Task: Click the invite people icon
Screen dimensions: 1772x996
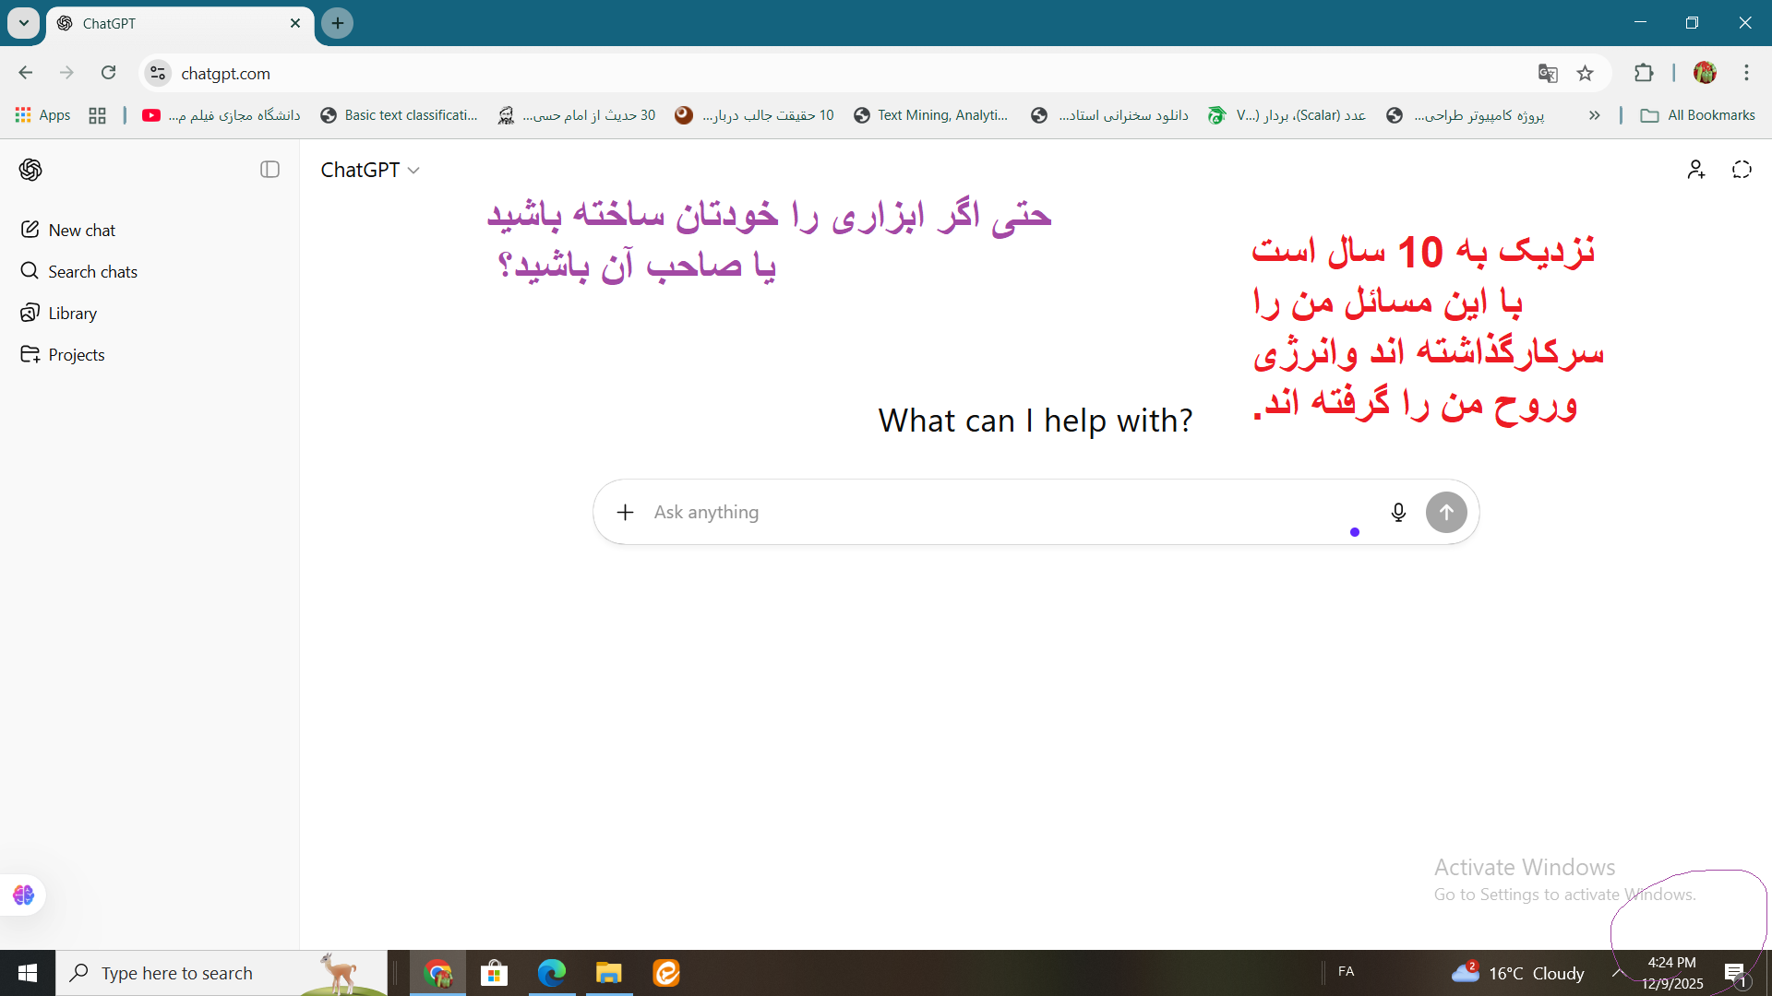Action: [1695, 170]
